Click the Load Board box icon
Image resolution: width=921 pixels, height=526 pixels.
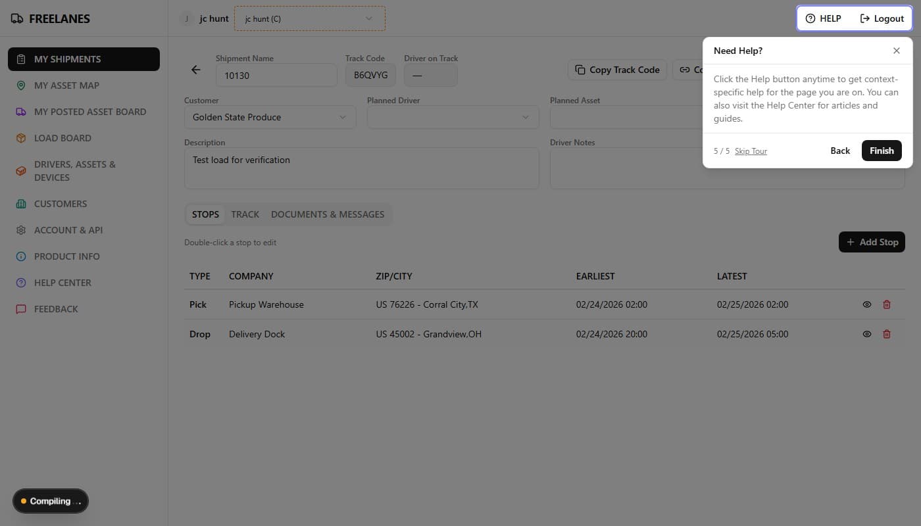pos(21,138)
